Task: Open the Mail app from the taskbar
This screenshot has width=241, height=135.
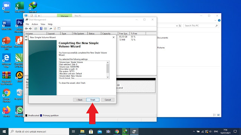Action: 99,132
